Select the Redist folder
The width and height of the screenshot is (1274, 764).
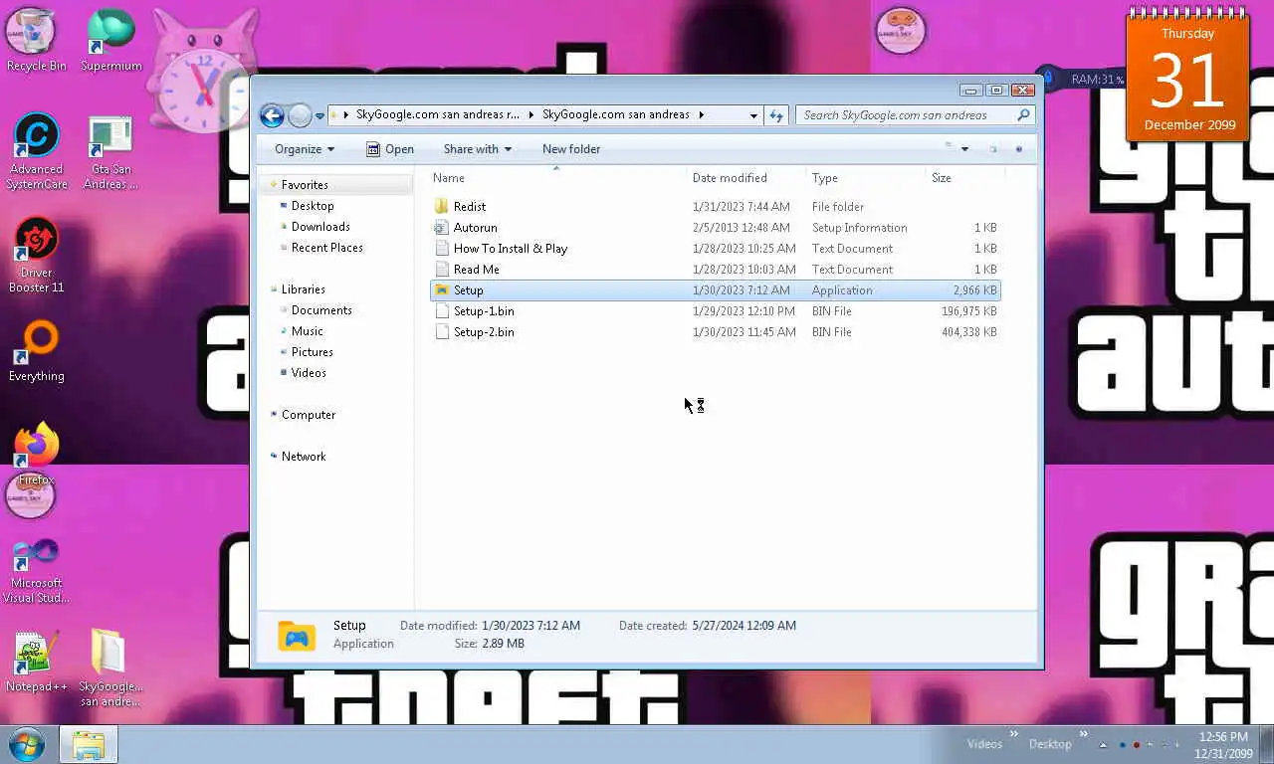[x=715, y=207]
